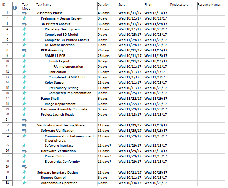The width and height of the screenshot is (228, 188).
Task: Click the auto-schedule icon for Hardware Verification
Action: click(24, 151)
